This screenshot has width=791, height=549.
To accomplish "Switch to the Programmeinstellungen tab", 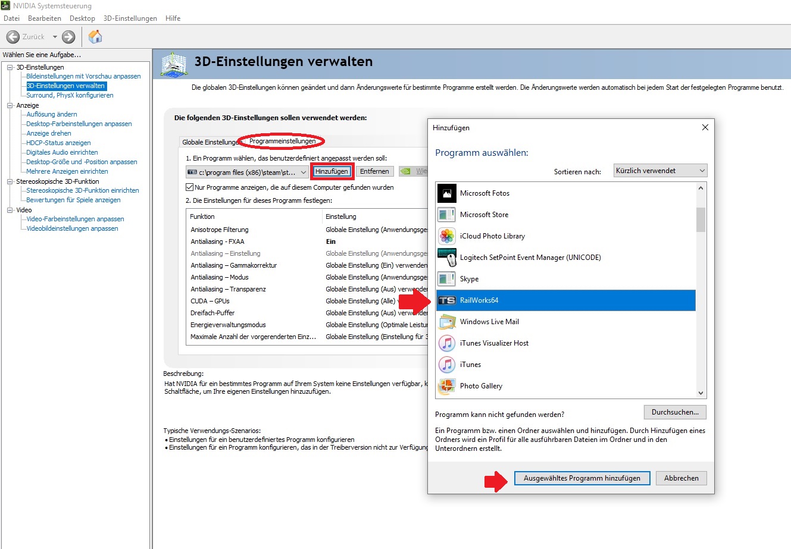I will coord(282,142).
